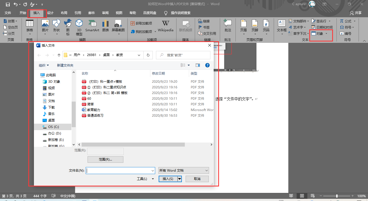Click the 搜索"教资" search box
Viewport: 368px width, 201px height.
click(x=183, y=55)
